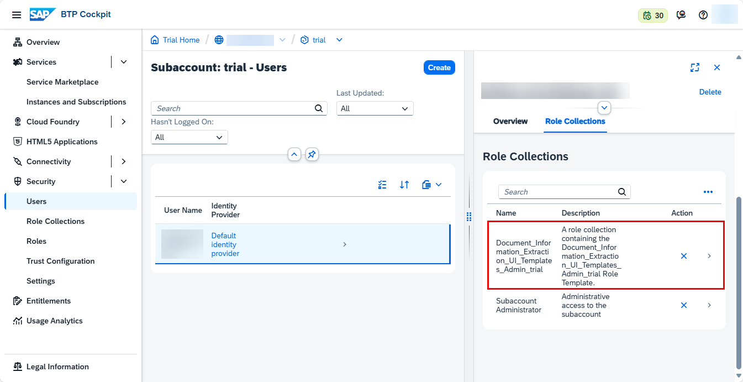
Task: Close the user detail panel
Action: point(717,67)
